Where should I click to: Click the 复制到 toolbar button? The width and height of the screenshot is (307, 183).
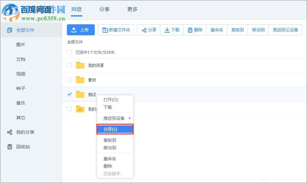(x=238, y=30)
